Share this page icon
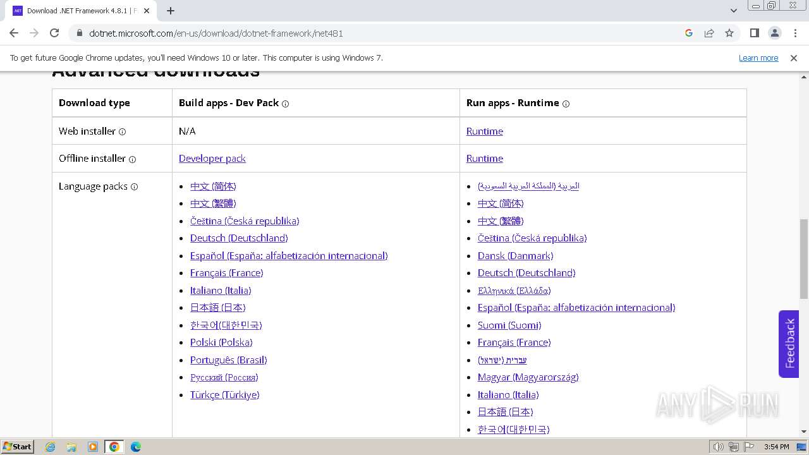 (709, 33)
